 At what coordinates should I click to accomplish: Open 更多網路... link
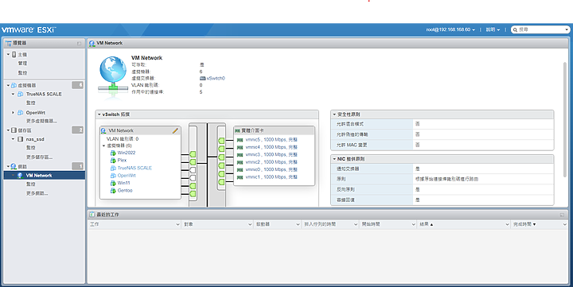(37, 193)
